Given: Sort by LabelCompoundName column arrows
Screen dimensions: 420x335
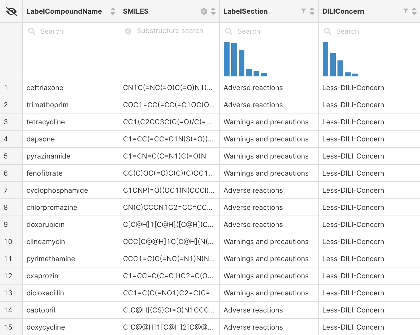Looking at the screenshot, I should pos(113,11).
